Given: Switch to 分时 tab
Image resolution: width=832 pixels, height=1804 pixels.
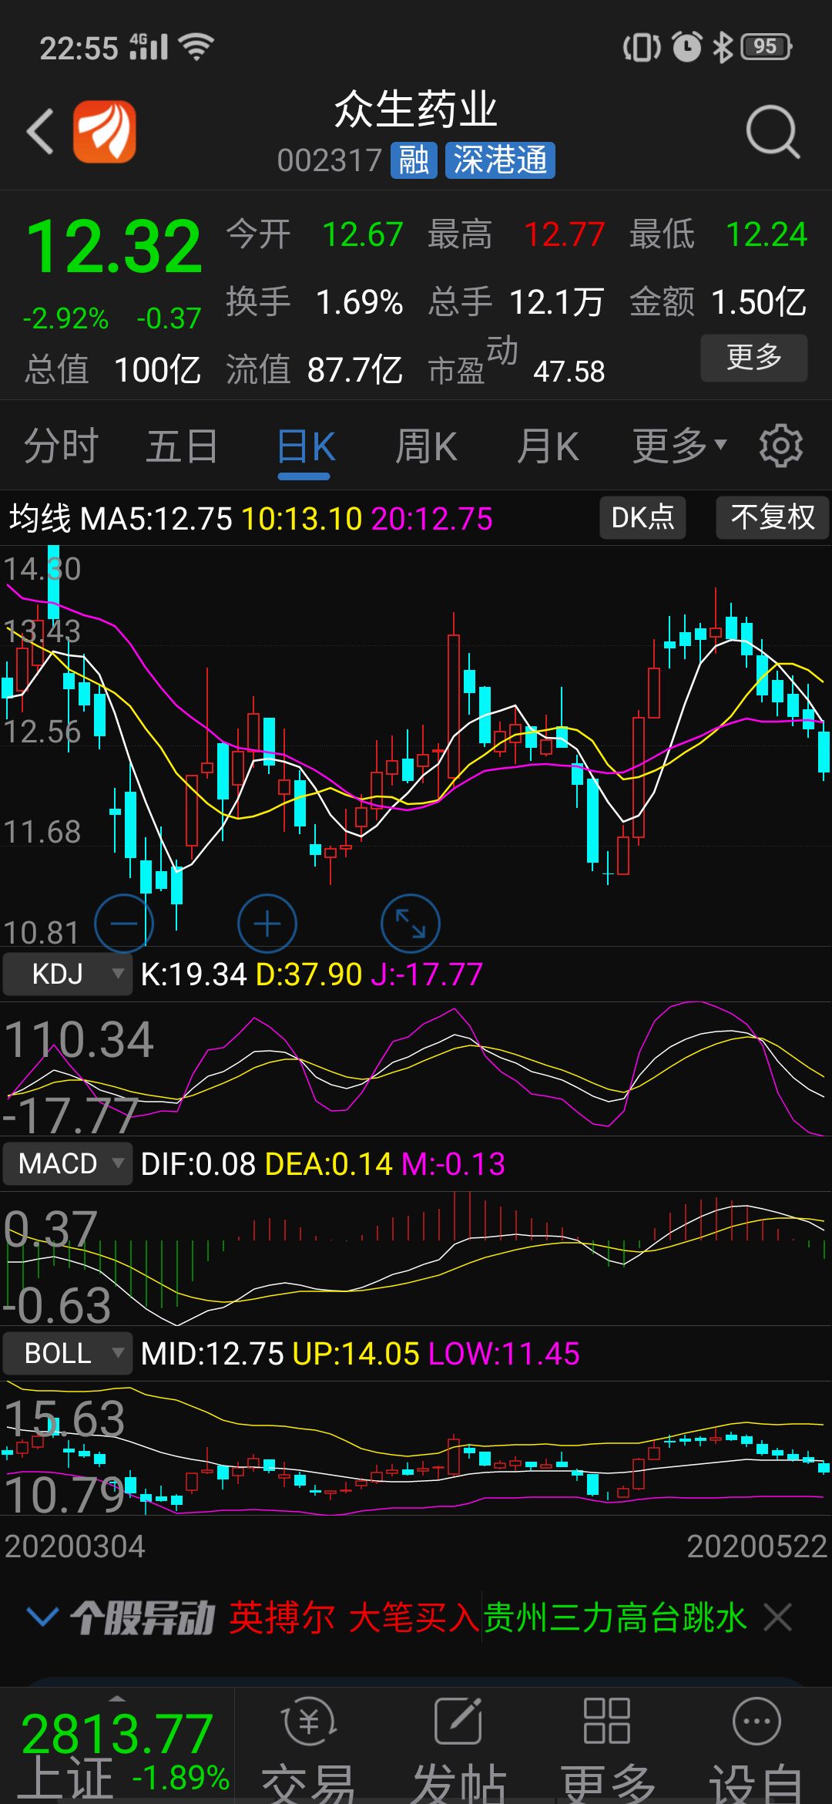Looking at the screenshot, I should (61, 446).
